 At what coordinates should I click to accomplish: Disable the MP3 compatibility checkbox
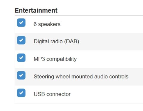coord(21,58)
